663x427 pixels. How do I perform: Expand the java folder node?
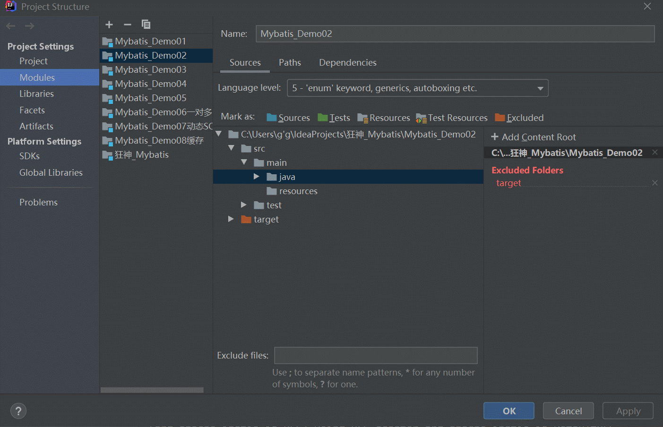pos(257,176)
